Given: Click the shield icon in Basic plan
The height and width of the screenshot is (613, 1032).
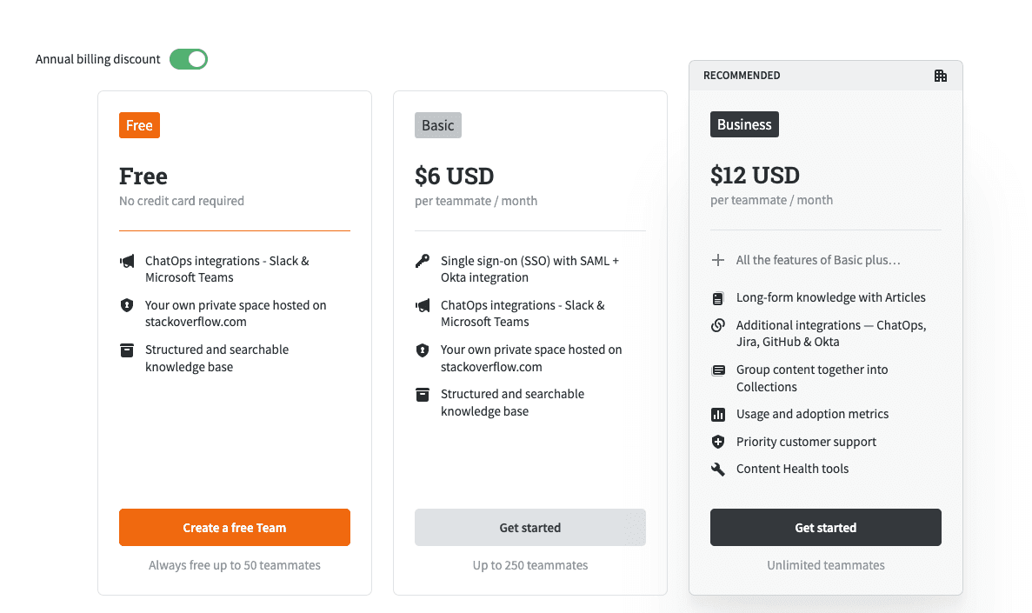Looking at the screenshot, I should coord(423,350).
